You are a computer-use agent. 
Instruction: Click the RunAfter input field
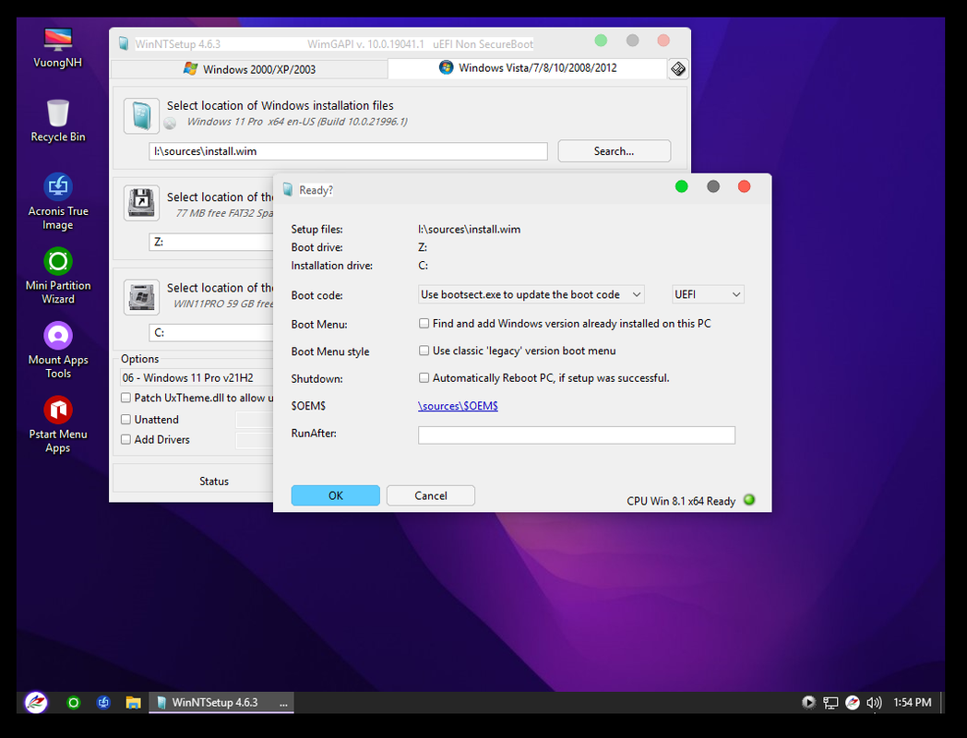pyautogui.click(x=577, y=434)
